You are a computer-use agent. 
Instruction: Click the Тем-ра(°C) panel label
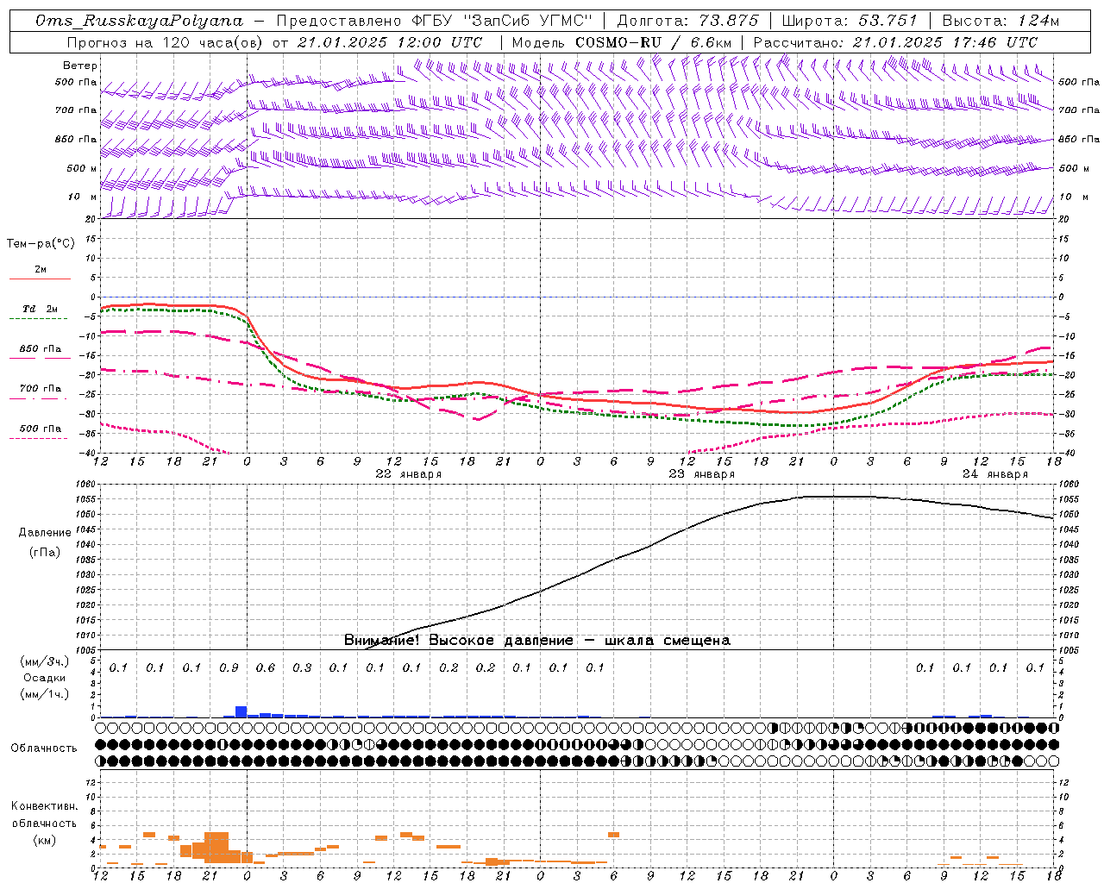(41, 244)
